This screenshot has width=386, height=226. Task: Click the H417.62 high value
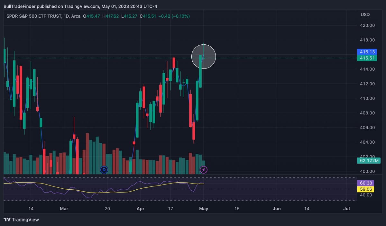pos(111,16)
